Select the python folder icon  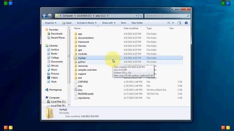pos(76,62)
